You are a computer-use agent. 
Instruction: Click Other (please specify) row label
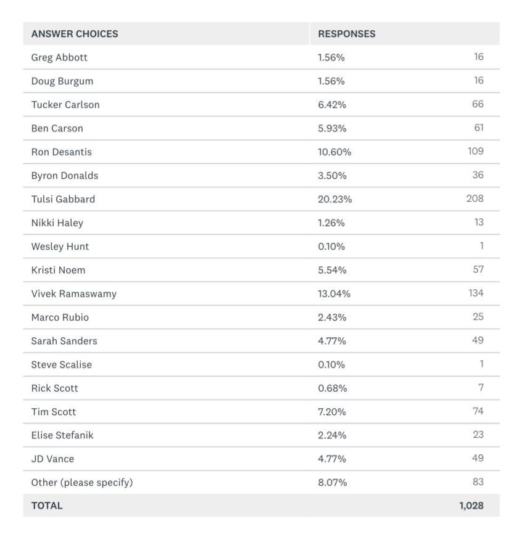[82, 483]
